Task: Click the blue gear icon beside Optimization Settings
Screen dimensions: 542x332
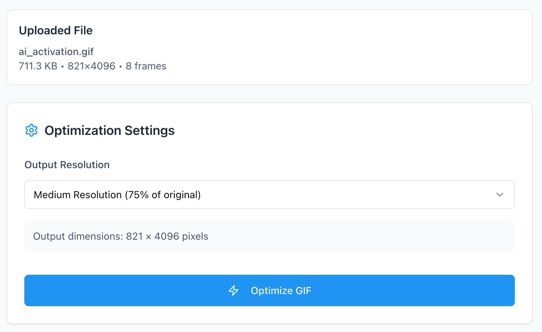Action: pyautogui.click(x=31, y=130)
